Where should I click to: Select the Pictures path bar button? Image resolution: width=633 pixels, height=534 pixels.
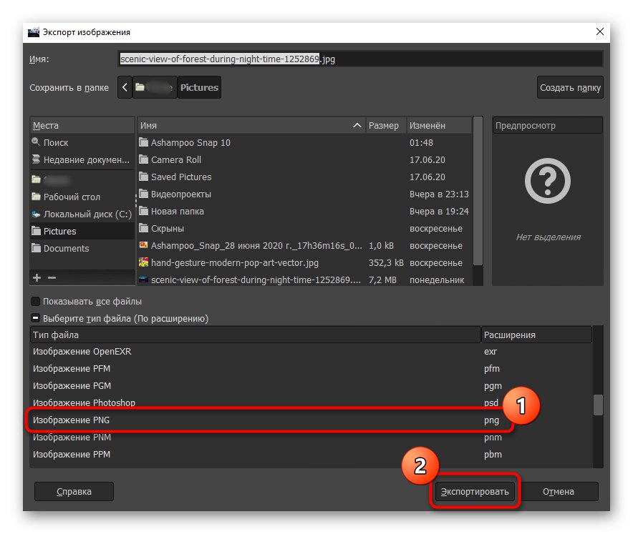click(x=199, y=87)
